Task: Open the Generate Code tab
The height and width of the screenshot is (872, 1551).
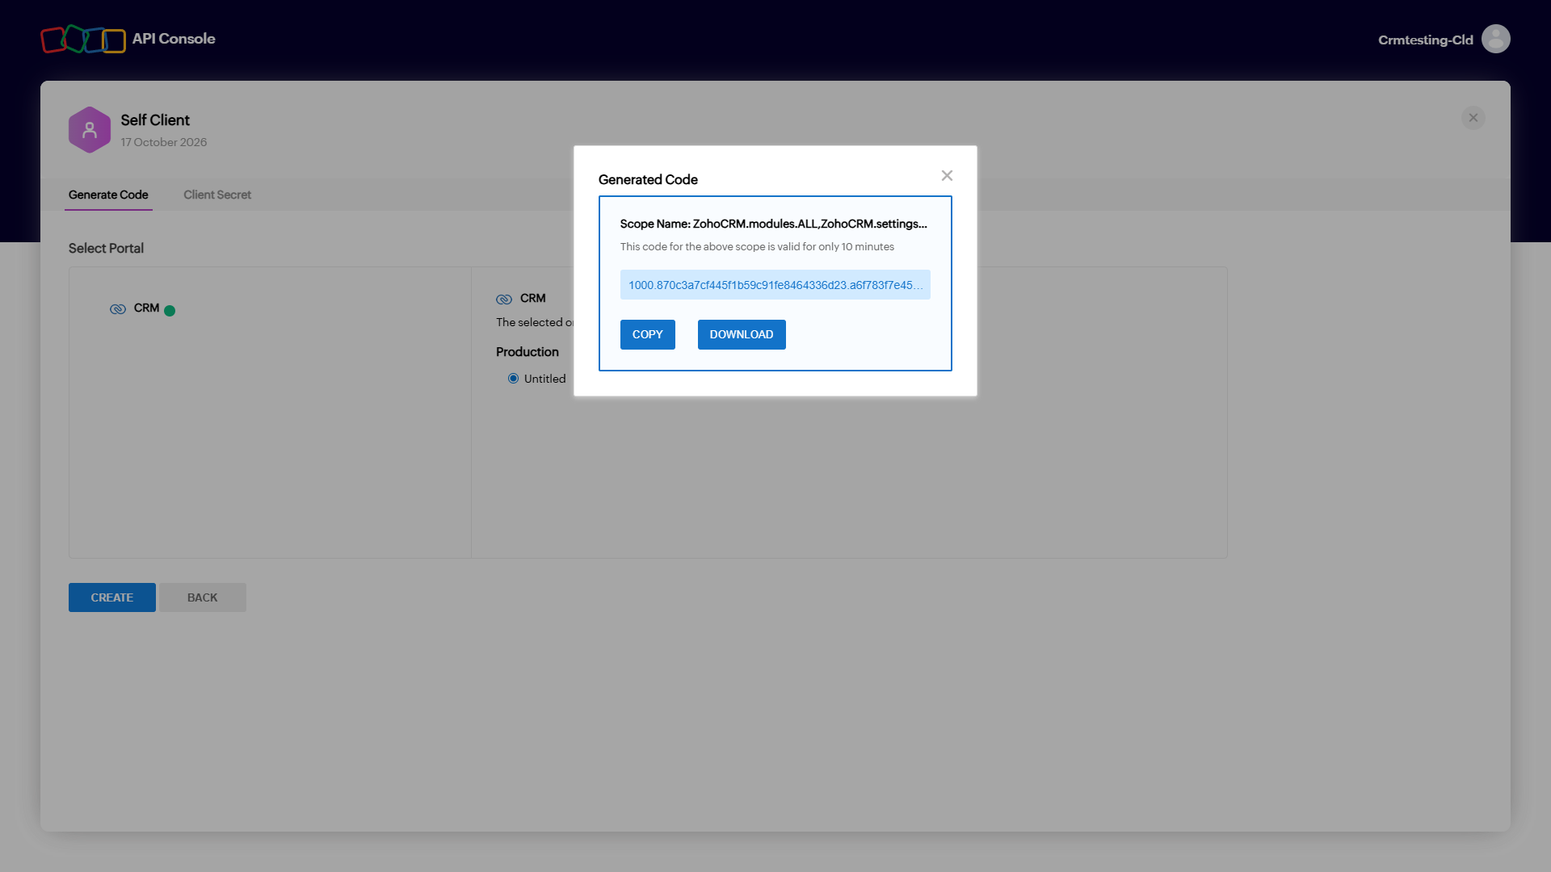Action: (x=108, y=195)
